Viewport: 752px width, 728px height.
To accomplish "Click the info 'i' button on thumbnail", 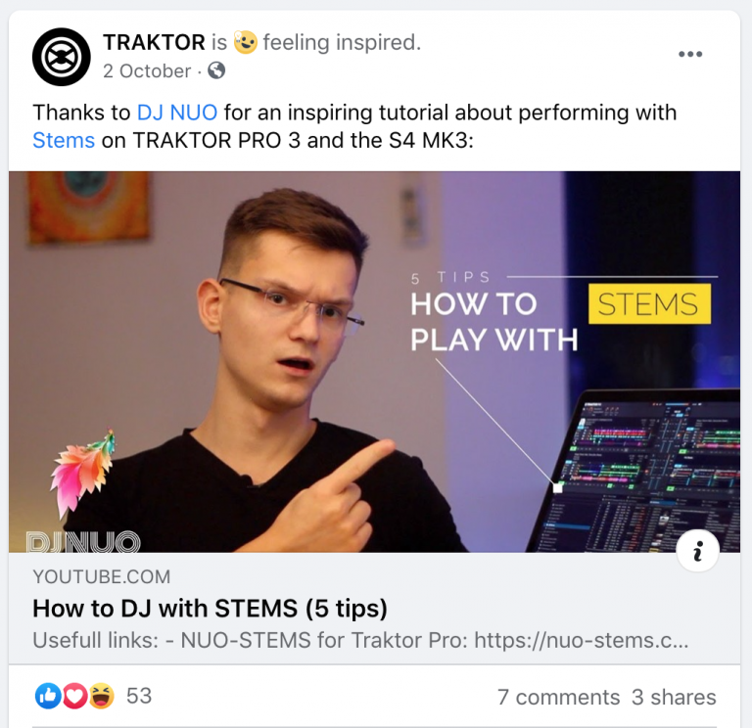I will (697, 551).
